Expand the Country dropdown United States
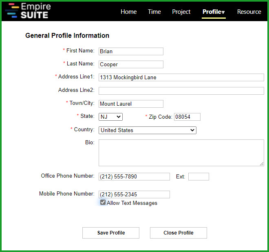The height and width of the screenshot is (252, 269). pyautogui.click(x=148, y=130)
